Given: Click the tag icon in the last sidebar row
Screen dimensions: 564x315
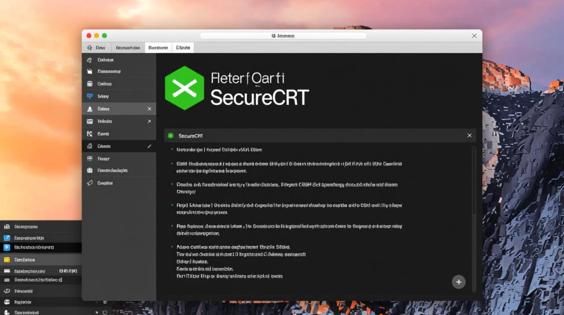Looking at the screenshot, I should (89, 183).
